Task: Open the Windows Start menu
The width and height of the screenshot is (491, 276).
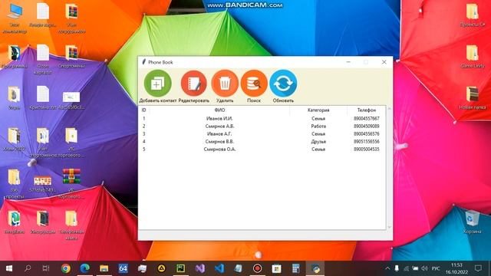Action: tap(9, 268)
